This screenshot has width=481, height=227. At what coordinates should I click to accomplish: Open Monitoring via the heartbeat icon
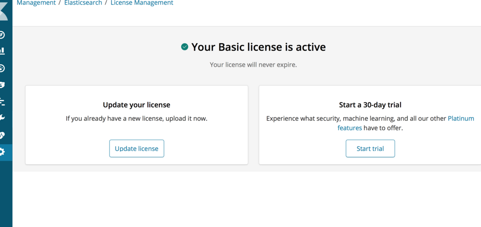click(2, 135)
